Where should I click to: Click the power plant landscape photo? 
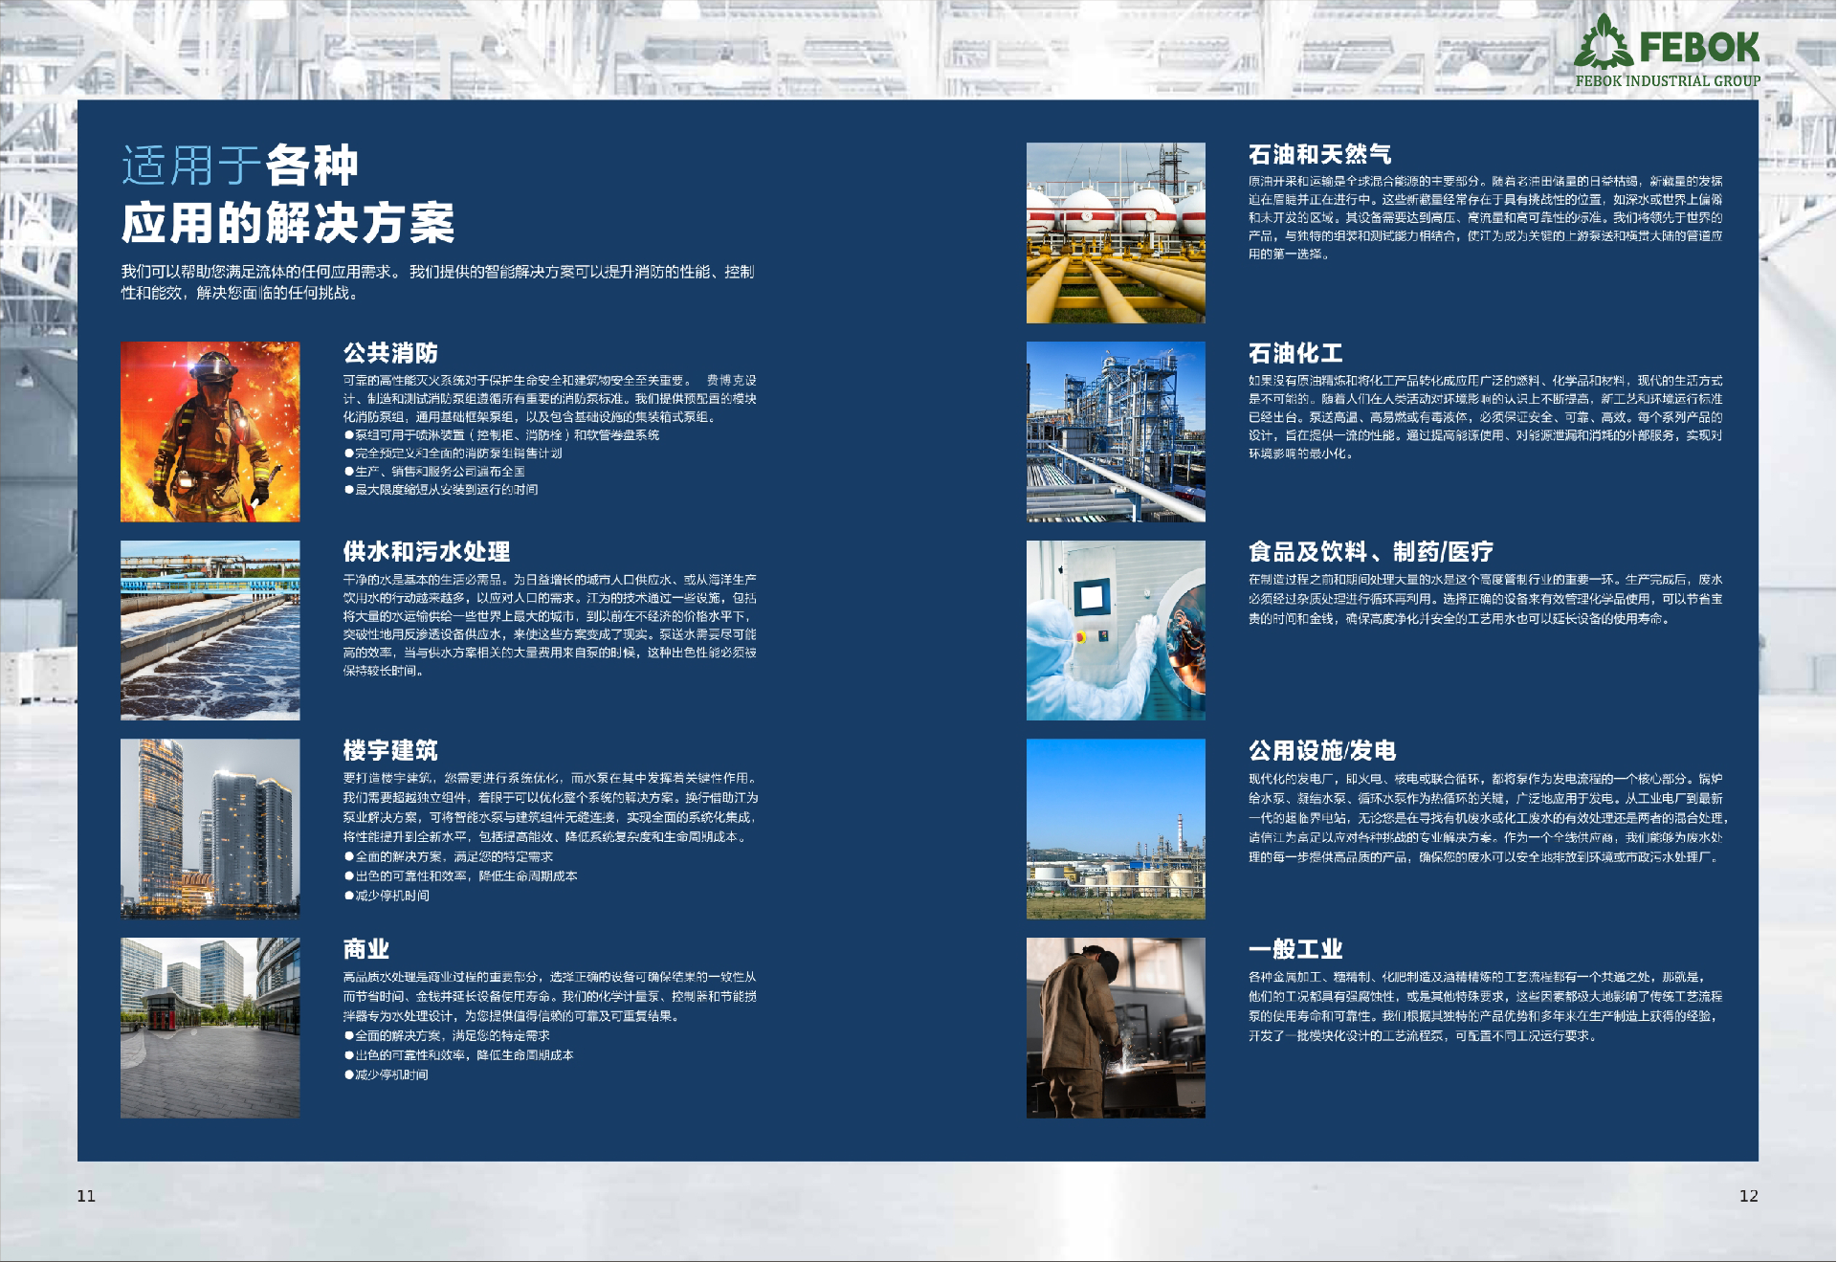point(1116,829)
